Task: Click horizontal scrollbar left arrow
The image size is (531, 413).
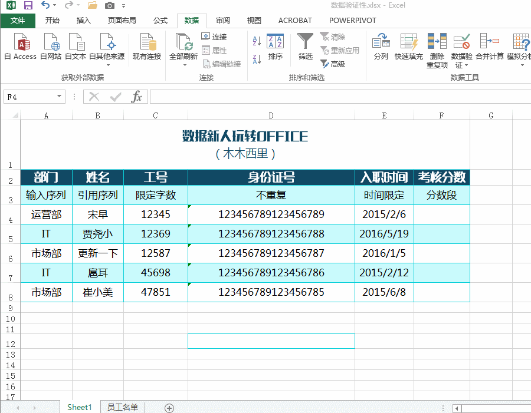Action: (x=457, y=408)
